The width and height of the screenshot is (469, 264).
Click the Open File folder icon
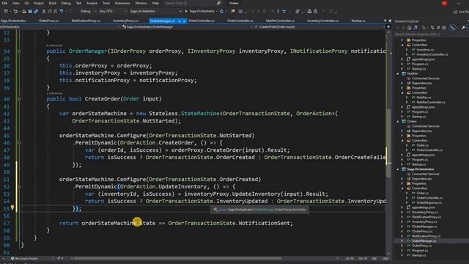point(24,12)
